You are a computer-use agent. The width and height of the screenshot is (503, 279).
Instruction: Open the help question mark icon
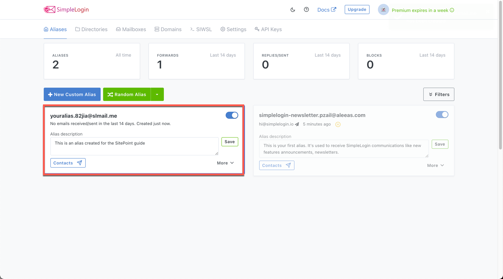coord(306,9)
